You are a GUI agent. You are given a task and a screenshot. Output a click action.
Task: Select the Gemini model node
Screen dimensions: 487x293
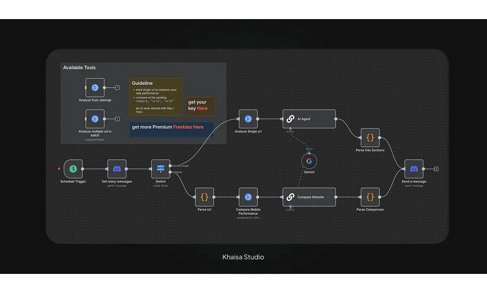coord(309,161)
